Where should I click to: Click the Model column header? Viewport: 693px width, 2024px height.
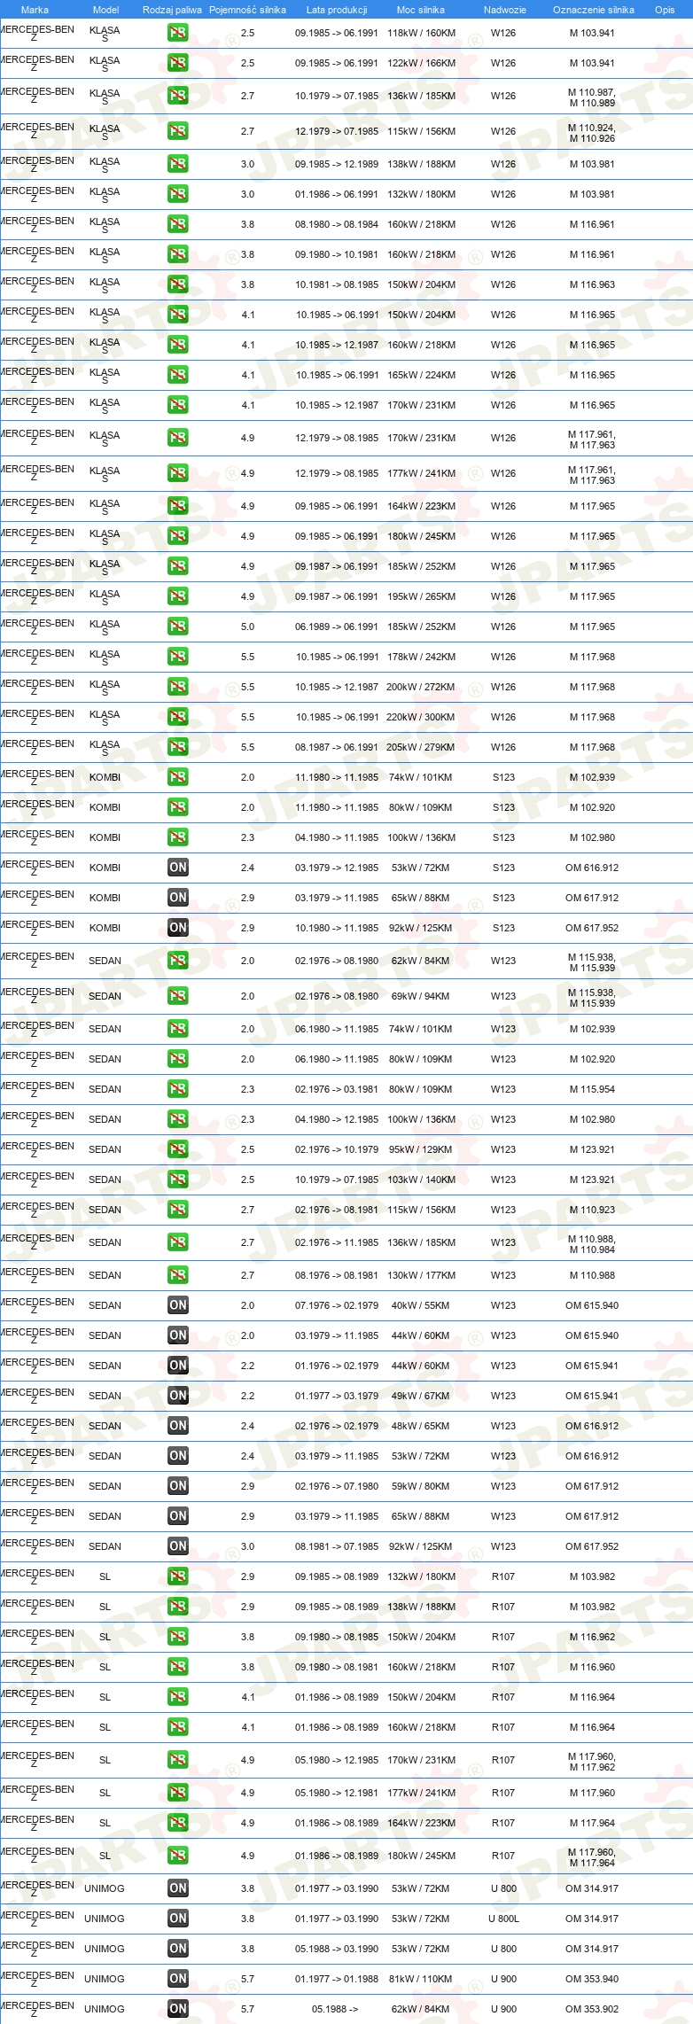(x=105, y=10)
